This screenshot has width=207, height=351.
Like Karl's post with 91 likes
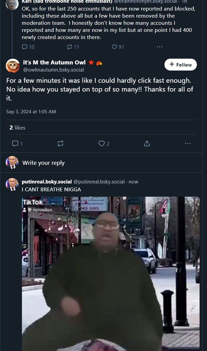(114, 47)
